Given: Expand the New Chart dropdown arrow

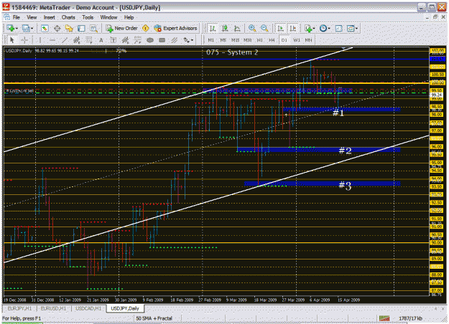Looking at the screenshot, I should [x=17, y=28].
